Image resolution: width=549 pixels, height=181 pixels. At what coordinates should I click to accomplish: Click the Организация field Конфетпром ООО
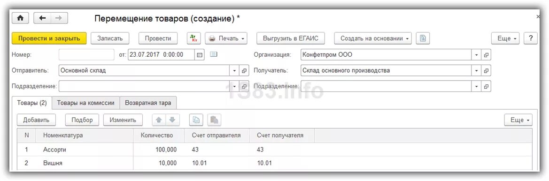click(386, 55)
